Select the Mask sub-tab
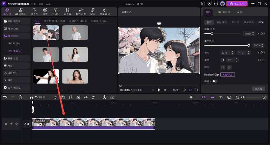Screen dimensions: 270x145 [x=235, y=22]
